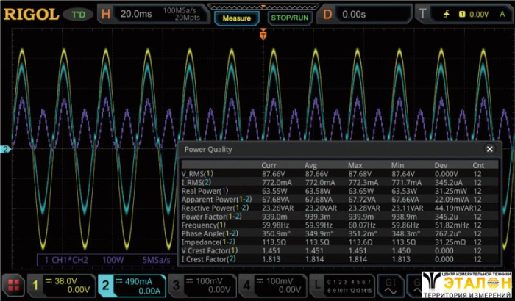
Task: Click the rising edge trigger icon
Action: tap(444, 13)
